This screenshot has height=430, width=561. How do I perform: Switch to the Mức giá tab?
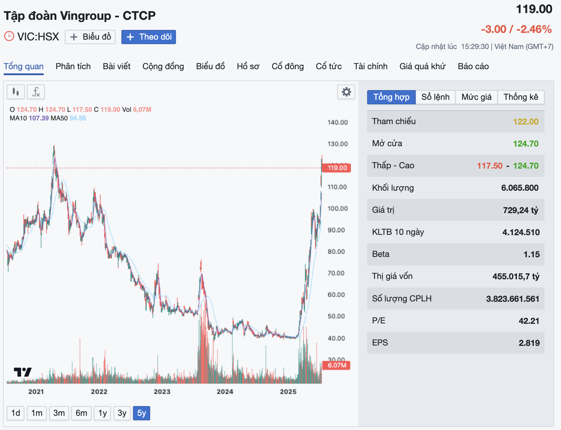477,97
